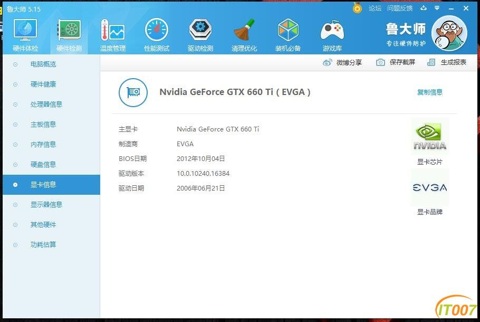480x322 pixels.
Task: Open 温度管理 temperature management
Action: (113, 35)
